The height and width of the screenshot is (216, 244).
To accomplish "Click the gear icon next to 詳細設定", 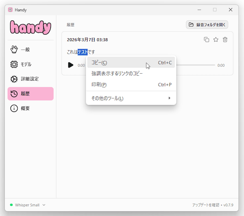I will 14,79.
